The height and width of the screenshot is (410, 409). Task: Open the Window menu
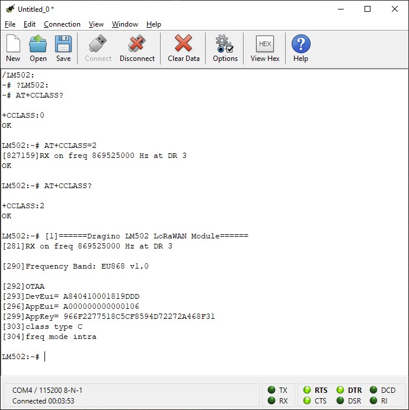125,24
